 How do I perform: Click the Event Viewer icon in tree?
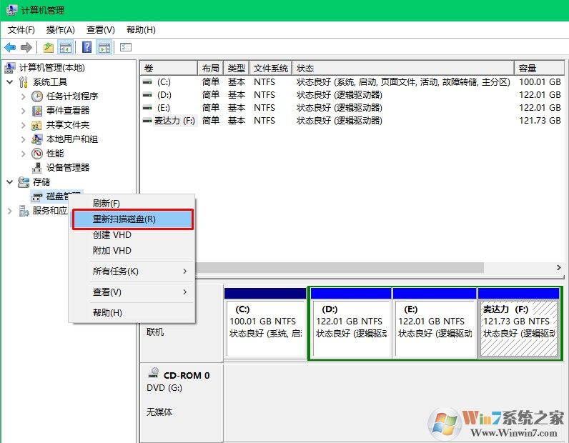37,111
